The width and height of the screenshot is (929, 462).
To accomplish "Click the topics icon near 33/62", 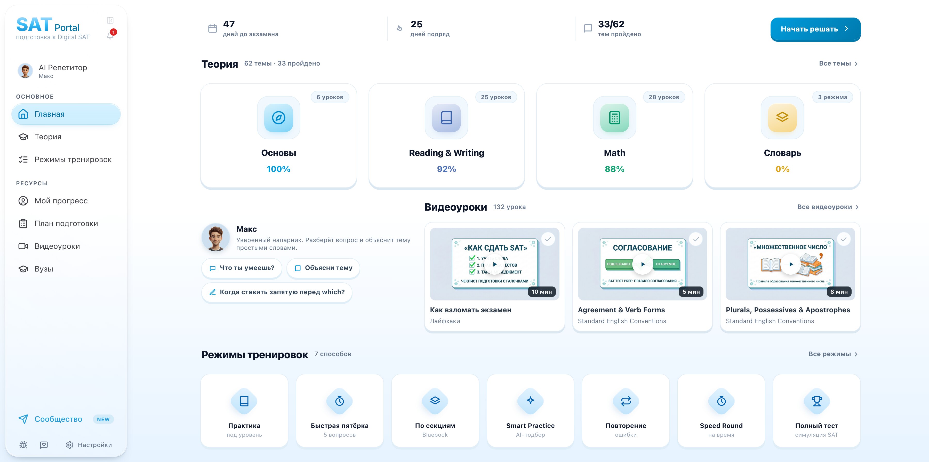I will 588,28.
